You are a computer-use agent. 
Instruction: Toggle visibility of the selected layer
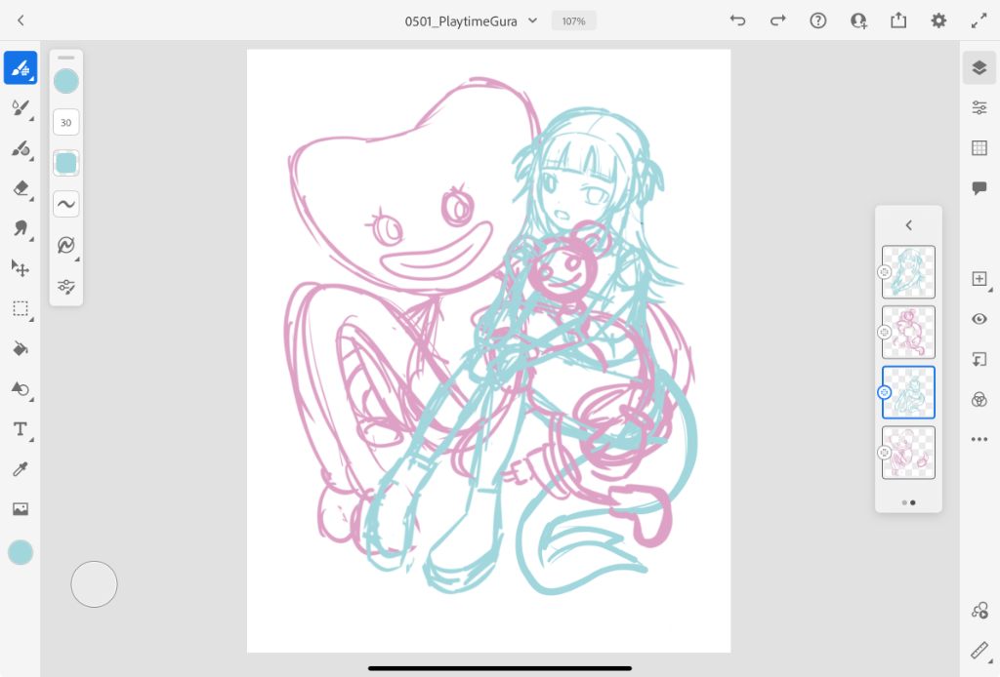(x=979, y=319)
